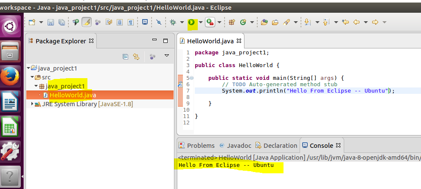Open LibreOffice Calc from the dock
Image resolution: width=421 pixels, height=189 pixels.
coord(10,126)
